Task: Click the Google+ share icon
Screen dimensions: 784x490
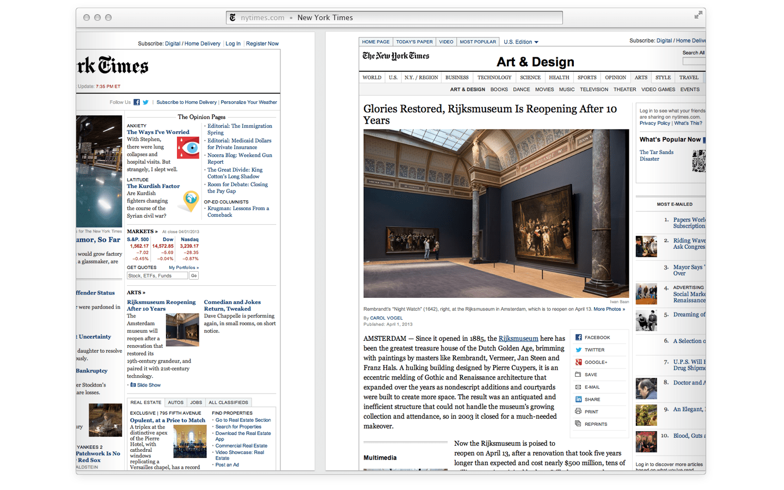Action: [x=578, y=362]
